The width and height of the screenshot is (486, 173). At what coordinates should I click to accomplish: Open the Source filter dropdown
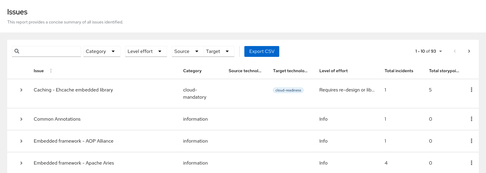coord(187,51)
